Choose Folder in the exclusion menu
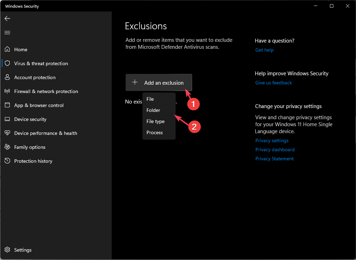The width and height of the screenshot is (356, 260). coord(153,110)
